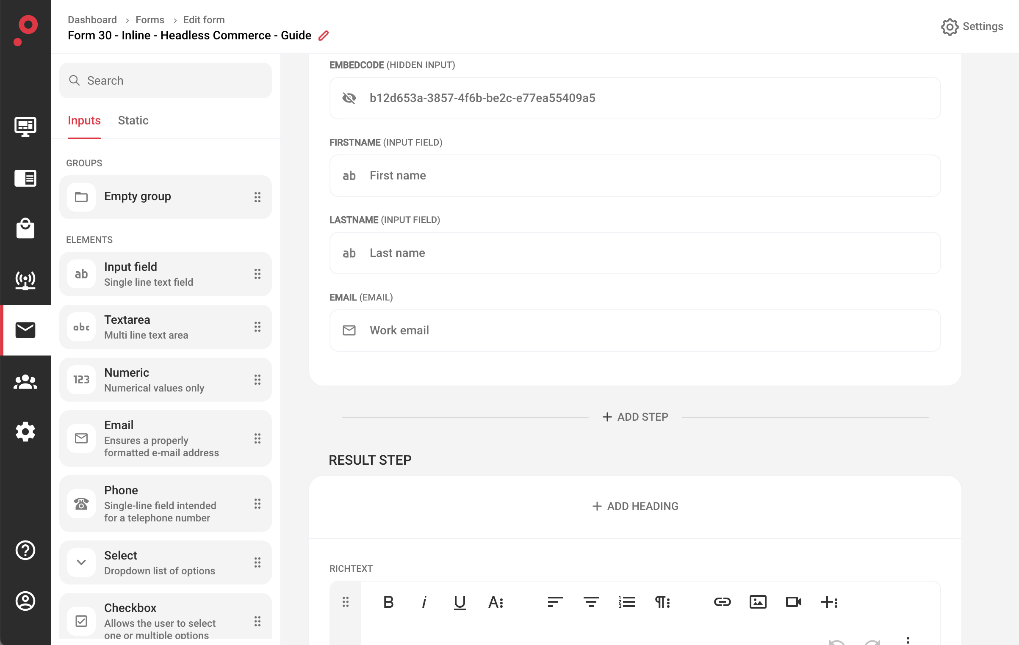Click the insert video icon
The image size is (1019, 645).
tap(792, 602)
